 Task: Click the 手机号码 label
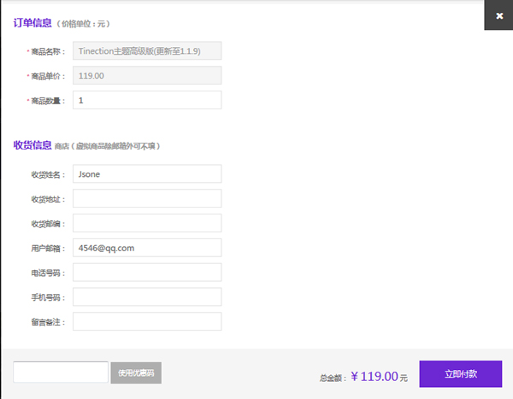tap(48, 297)
